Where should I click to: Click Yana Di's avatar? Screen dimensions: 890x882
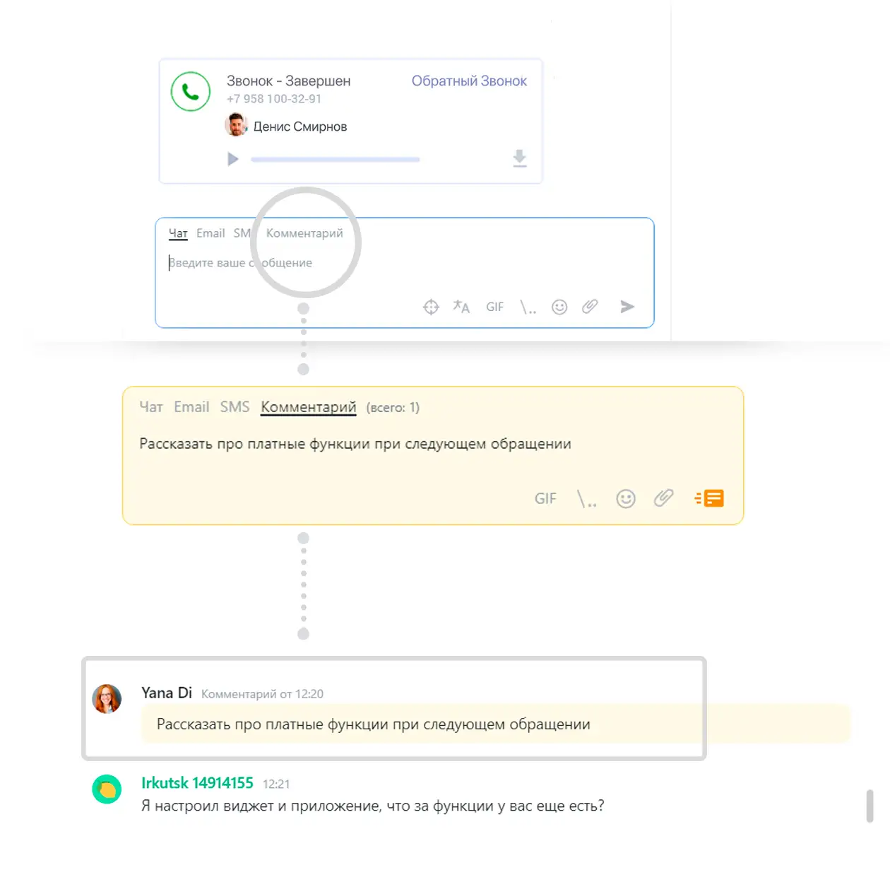107,698
